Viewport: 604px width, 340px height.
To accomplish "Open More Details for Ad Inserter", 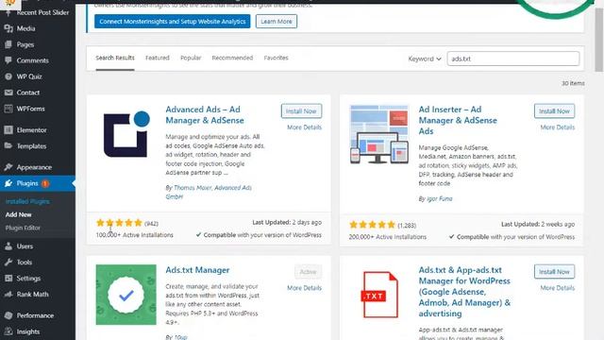I will 558,127.
